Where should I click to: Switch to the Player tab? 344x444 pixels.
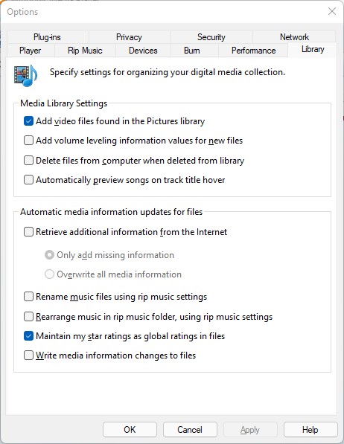click(31, 51)
